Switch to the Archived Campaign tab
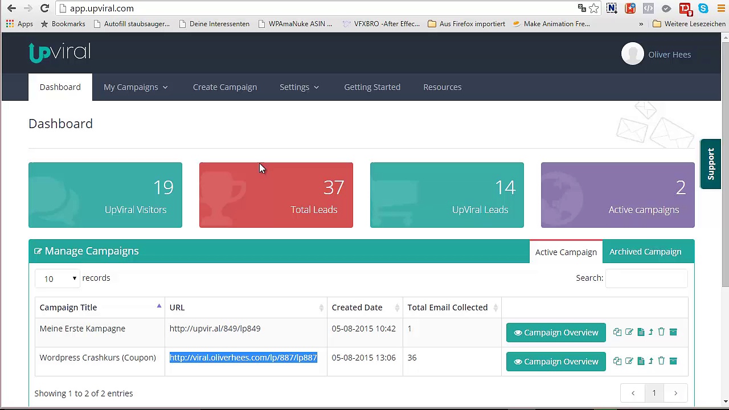This screenshot has height=410, width=729. tap(645, 252)
